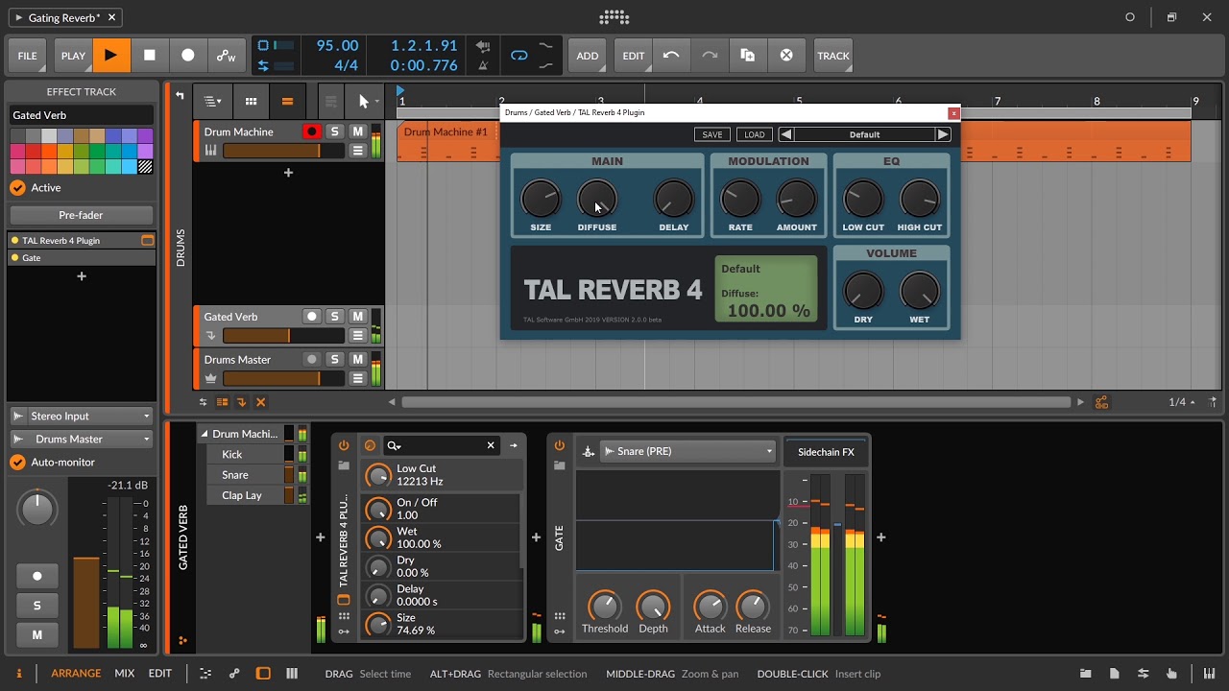
Task: Click the track S solo button in inspector
Action: [37, 606]
